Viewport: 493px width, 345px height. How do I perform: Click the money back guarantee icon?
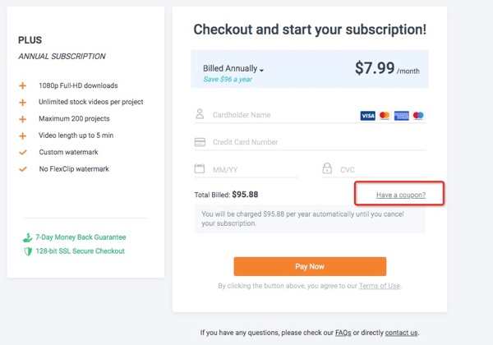tap(27, 237)
